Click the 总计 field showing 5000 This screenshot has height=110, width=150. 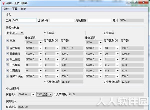coord(132,20)
